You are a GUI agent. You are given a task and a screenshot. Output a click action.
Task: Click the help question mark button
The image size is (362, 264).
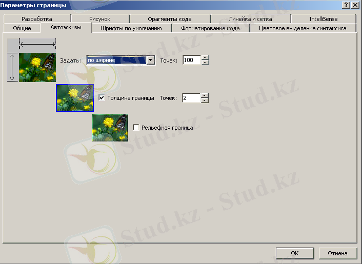(346, 5)
